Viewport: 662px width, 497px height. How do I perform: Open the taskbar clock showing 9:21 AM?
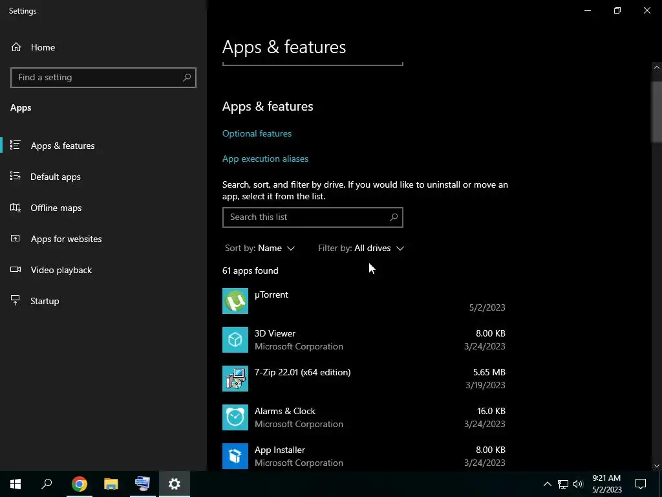606,484
